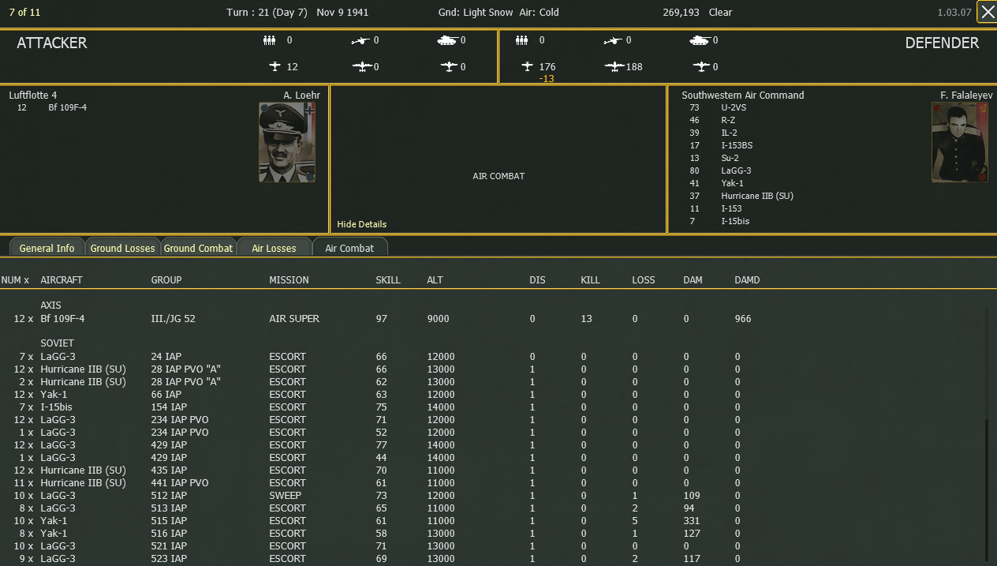This screenshot has height=566, width=997.
Task: Click the attacker artillery gun icon
Action: [360, 40]
